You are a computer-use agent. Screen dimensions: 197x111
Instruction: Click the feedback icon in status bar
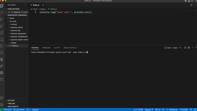click(x=191, y=110)
